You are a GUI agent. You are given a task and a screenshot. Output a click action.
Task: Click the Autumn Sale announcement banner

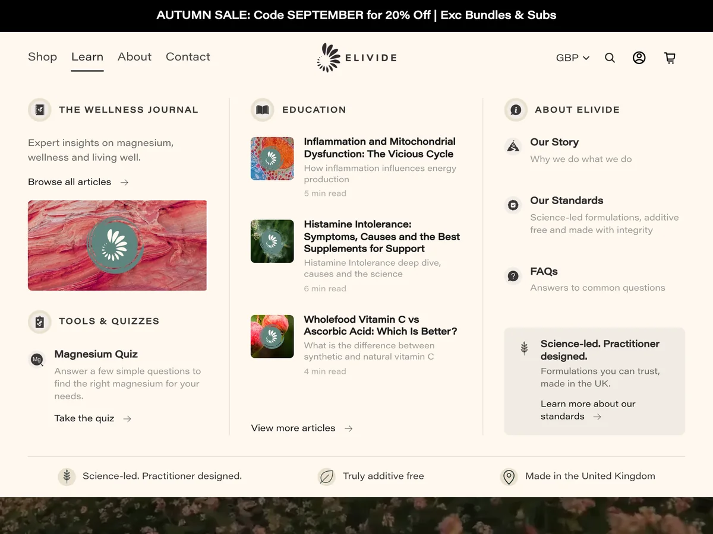(x=356, y=15)
